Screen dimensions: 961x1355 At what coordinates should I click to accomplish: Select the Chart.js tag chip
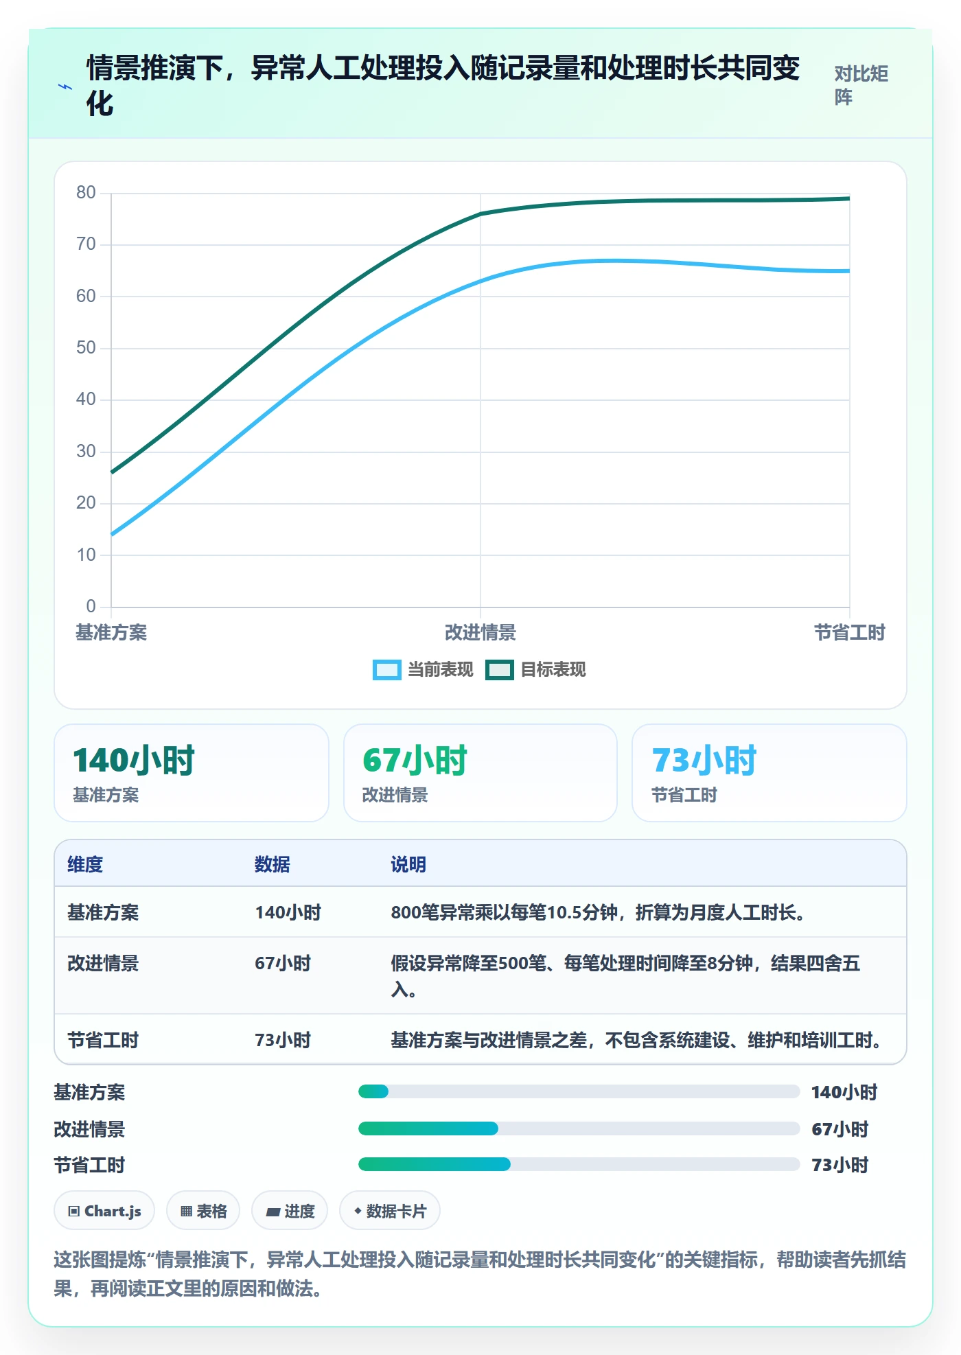tap(104, 1211)
